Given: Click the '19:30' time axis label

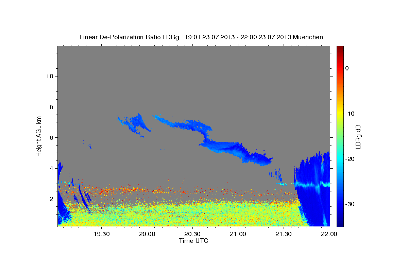Looking at the screenshot, I should tap(102, 234).
